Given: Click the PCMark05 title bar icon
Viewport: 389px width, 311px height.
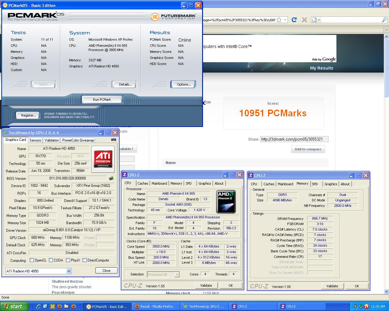Looking at the screenshot, I should click(x=5, y=5).
